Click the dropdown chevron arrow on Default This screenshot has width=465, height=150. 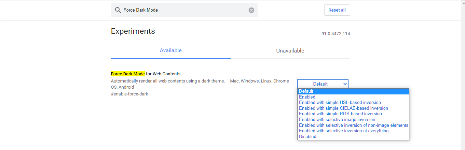[344, 84]
